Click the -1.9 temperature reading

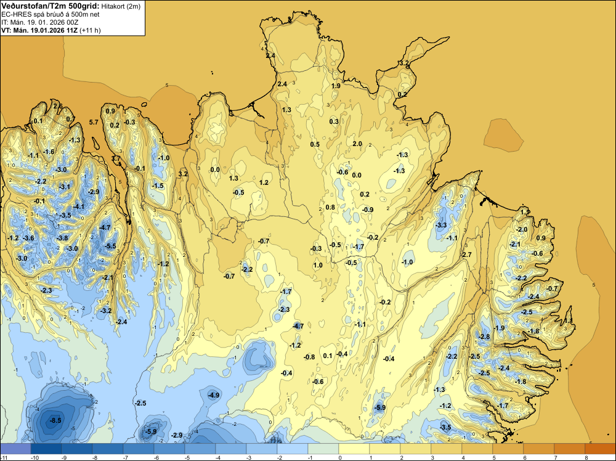[499, 328]
